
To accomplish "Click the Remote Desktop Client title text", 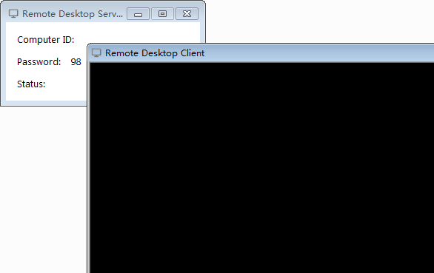I will [x=155, y=53].
